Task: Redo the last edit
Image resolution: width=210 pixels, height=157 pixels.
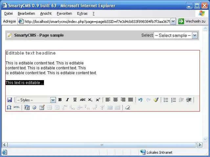Action: tap(148, 99)
